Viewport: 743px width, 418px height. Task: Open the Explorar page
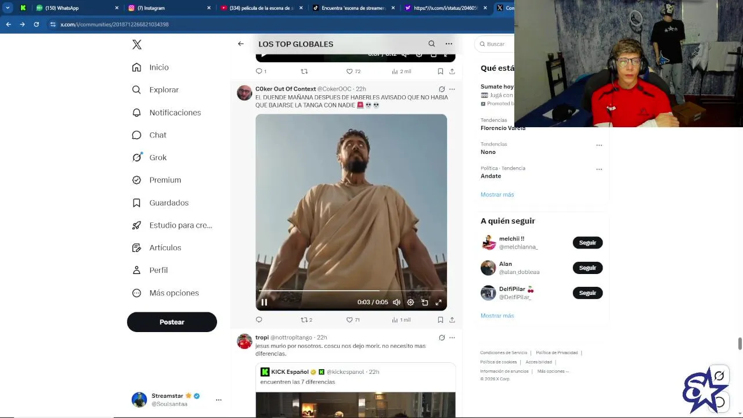click(155, 90)
